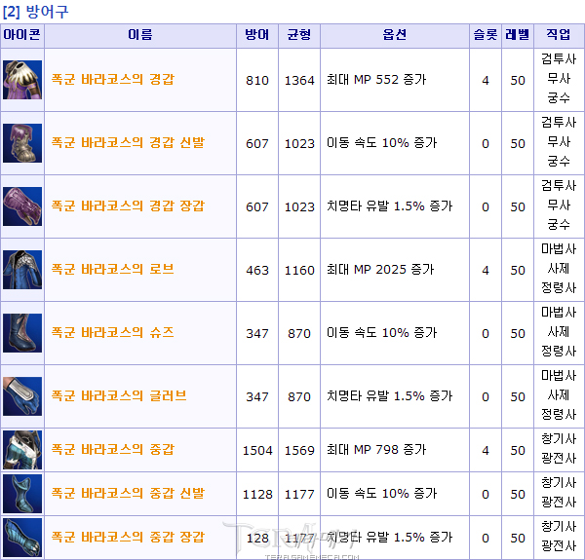Click the 폭군 바라코스의 슈즈 shoes icon
Viewport: 585px width, 560px height.
coord(22,333)
